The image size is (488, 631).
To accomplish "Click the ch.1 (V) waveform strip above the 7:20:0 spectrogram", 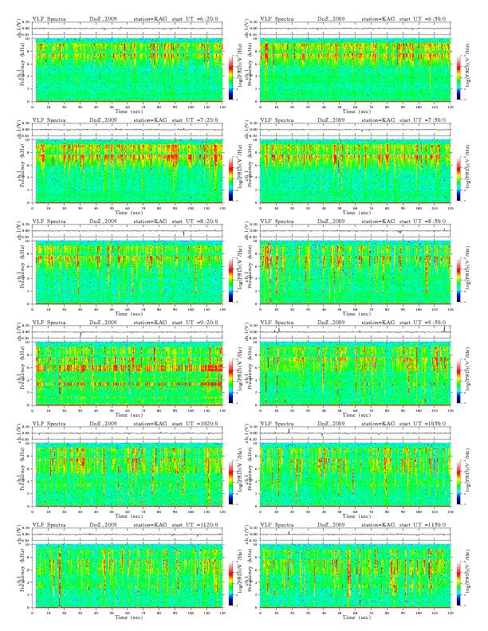I will coord(128,130).
